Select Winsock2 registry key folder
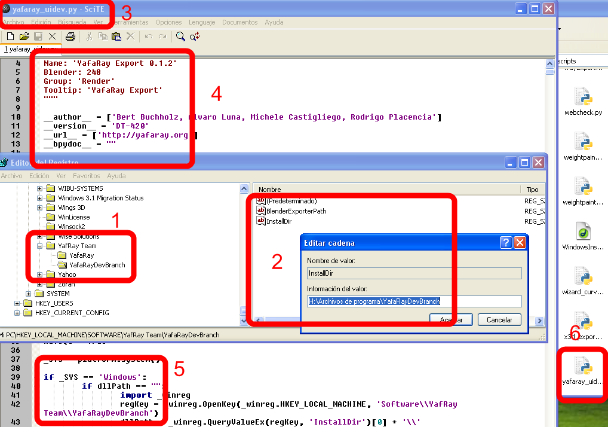Viewport: 608px width, 427px height. (x=66, y=227)
